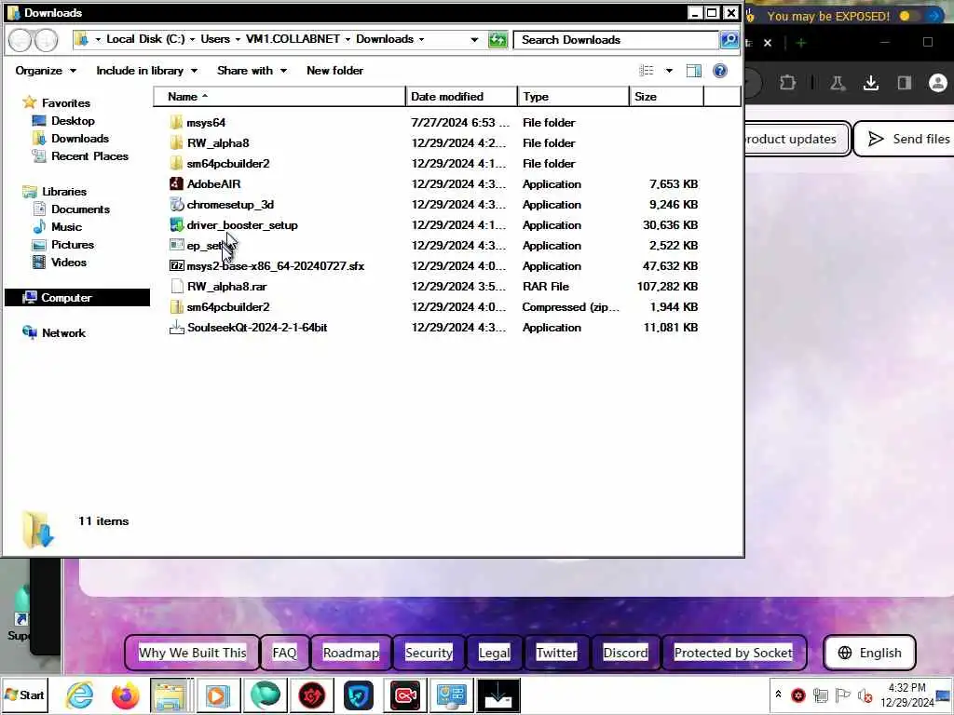Click the Send files button in browser
Viewport: 954px width, 715px height.
(904, 139)
